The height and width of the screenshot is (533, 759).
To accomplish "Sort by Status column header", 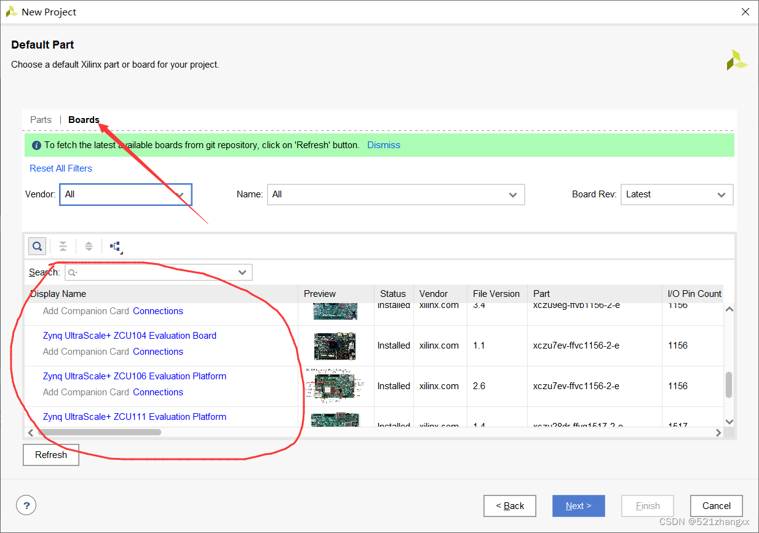I will (x=394, y=294).
